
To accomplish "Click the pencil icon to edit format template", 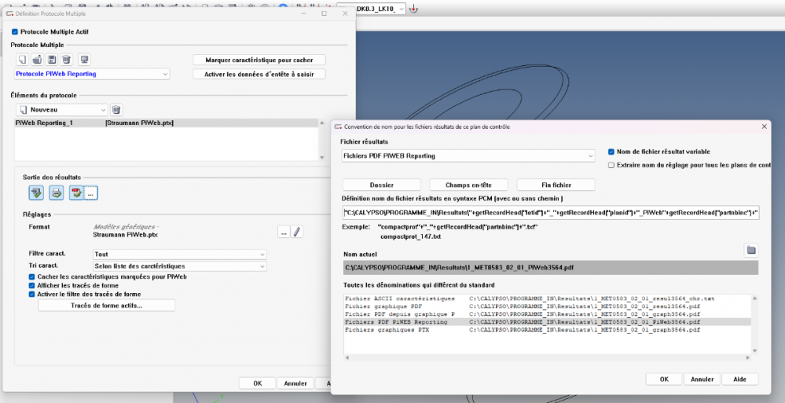I will 297,232.
